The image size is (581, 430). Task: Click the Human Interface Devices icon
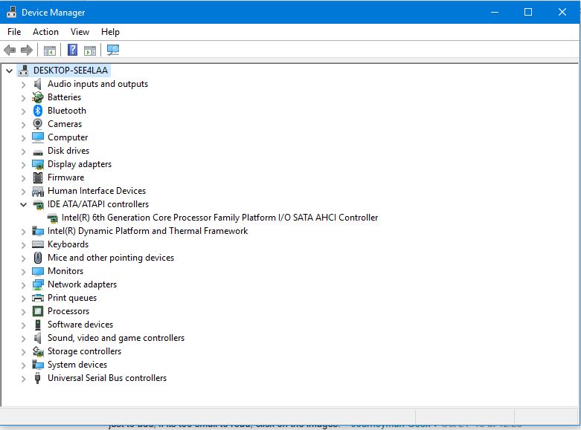38,192
